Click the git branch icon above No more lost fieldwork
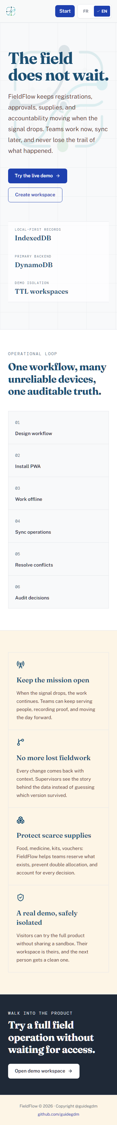 tap(20, 742)
